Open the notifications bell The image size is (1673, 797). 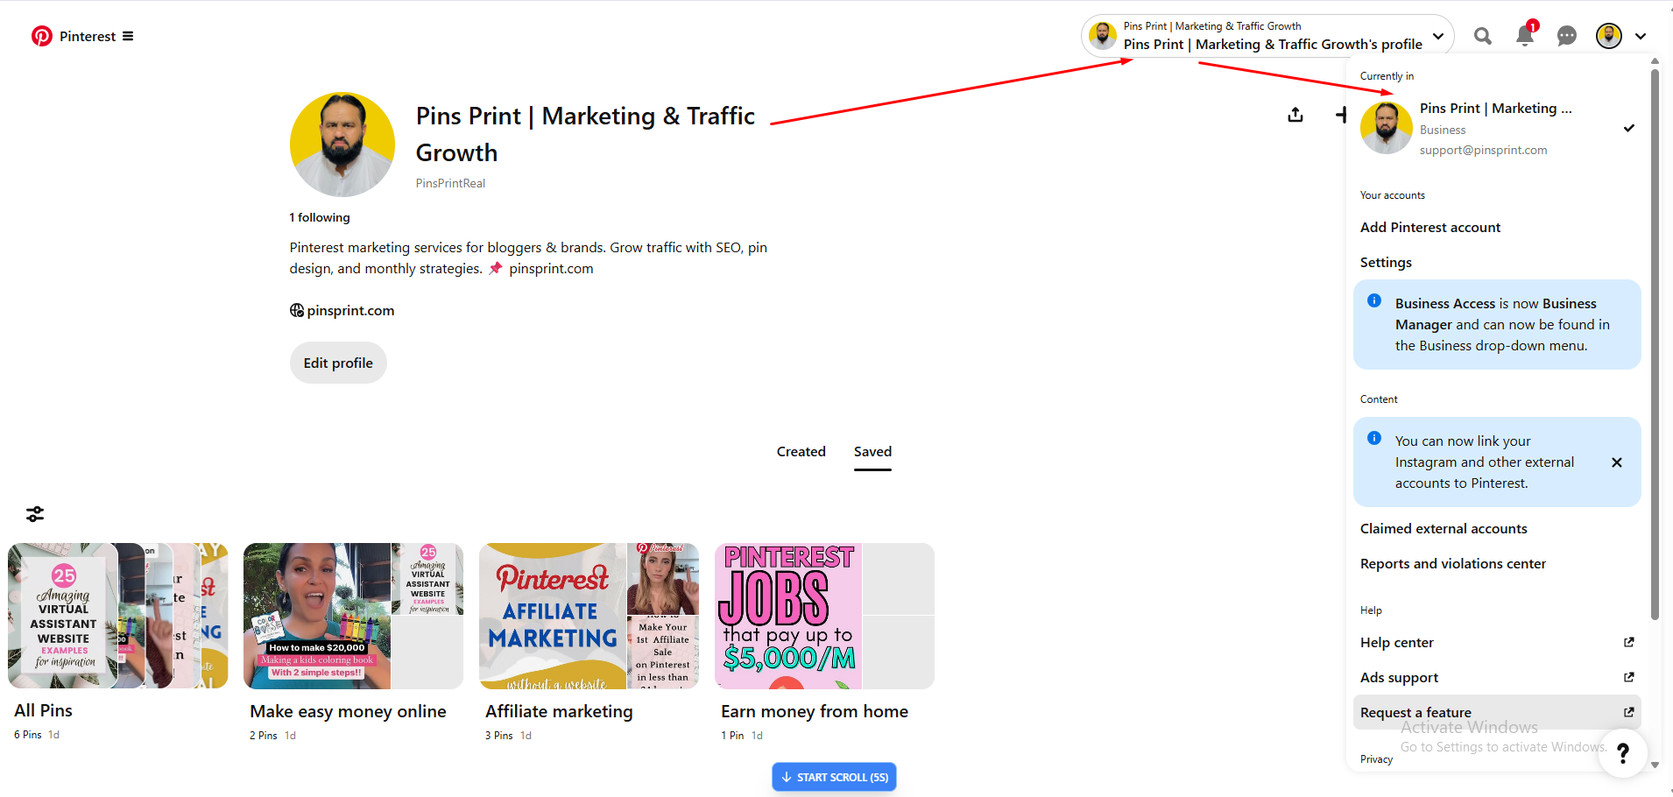[1524, 36]
